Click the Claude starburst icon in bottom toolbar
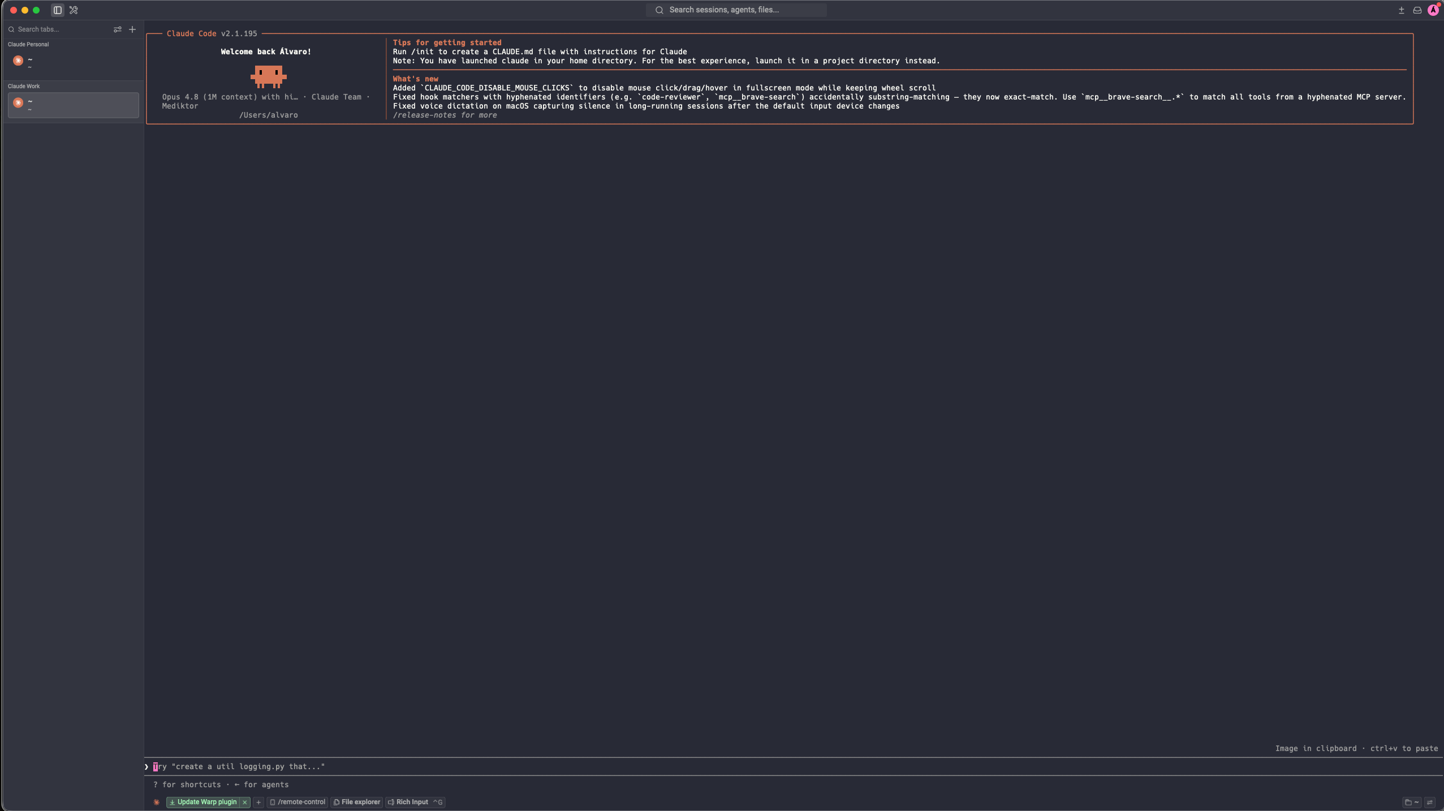Screen dimensions: 1444x811 [x=157, y=802]
